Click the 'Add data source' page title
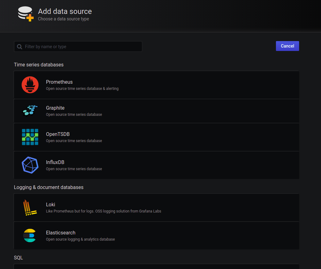 65,11
